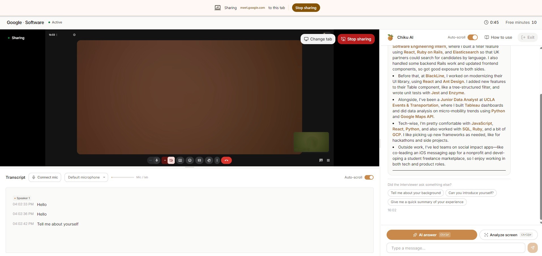Click scroll down arrow in AI panel

(x=541, y=223)
